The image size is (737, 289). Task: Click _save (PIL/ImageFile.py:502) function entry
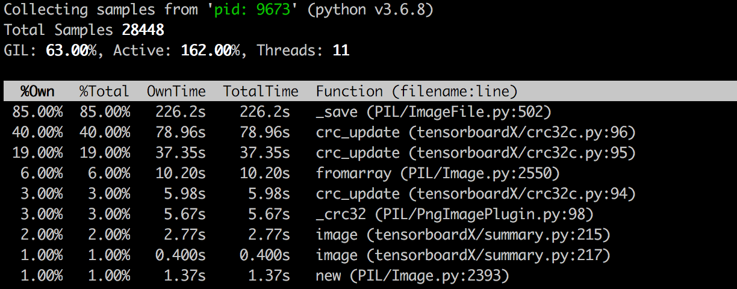(434, 112)
